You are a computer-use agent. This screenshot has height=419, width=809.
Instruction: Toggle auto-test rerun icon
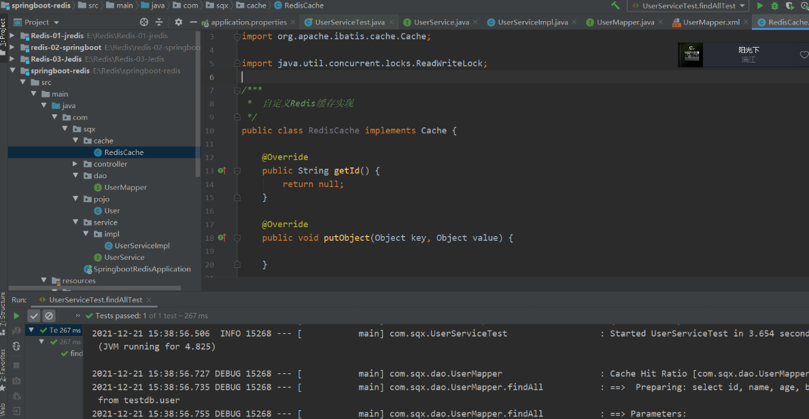[x=16, y=346]
